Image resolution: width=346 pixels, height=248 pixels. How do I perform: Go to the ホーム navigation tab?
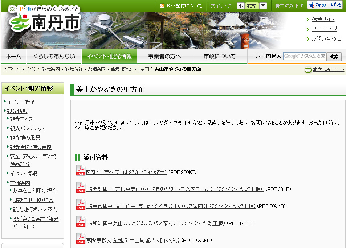point(13,57)
